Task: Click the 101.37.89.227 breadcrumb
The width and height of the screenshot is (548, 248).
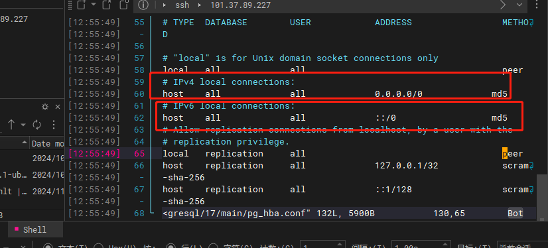Action: 240,5
